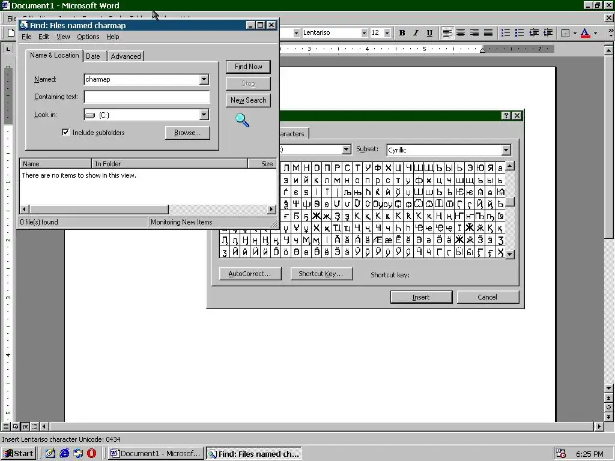The height and width of the screenshot is (461, 615).
Task: Click the In Folder column header
Action: 169,164
